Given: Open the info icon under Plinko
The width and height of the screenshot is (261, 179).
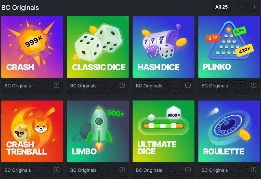Looking at the screenshot, I should 254,85.
